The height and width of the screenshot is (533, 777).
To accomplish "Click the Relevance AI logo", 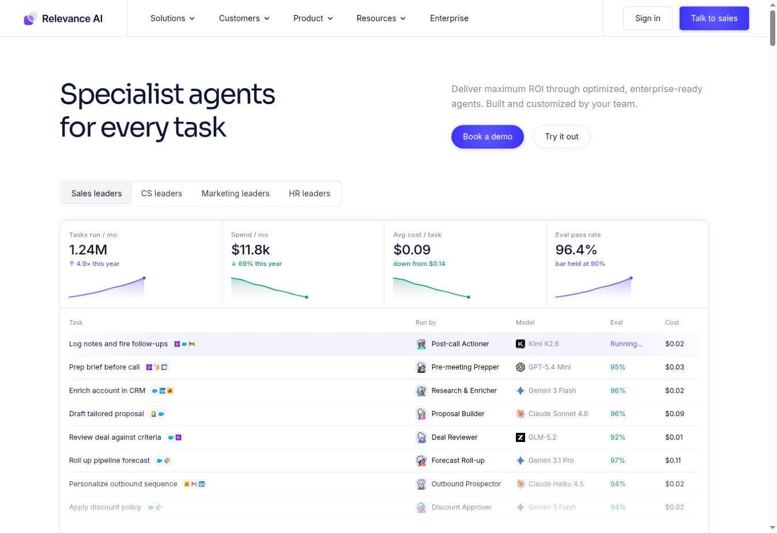I will click(63, 18).
